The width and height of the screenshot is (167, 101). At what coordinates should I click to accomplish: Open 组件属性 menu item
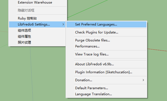point(37,37)
